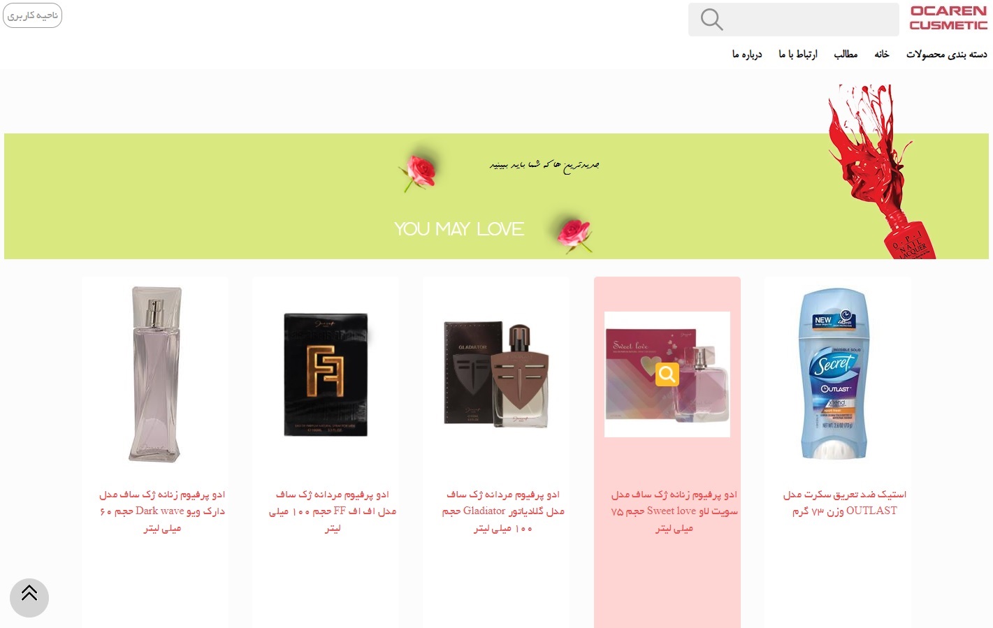Open the ارتباط با ما page
The height and width of the screenshot is (628, 993).
pos(798,54)
